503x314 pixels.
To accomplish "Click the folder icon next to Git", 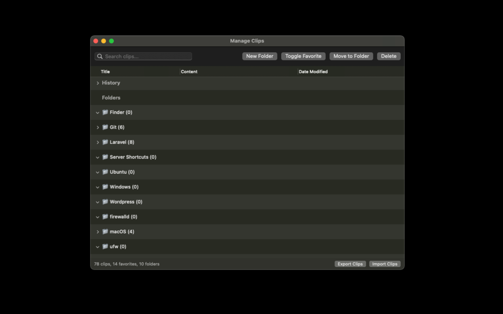I will coord(105,127).
